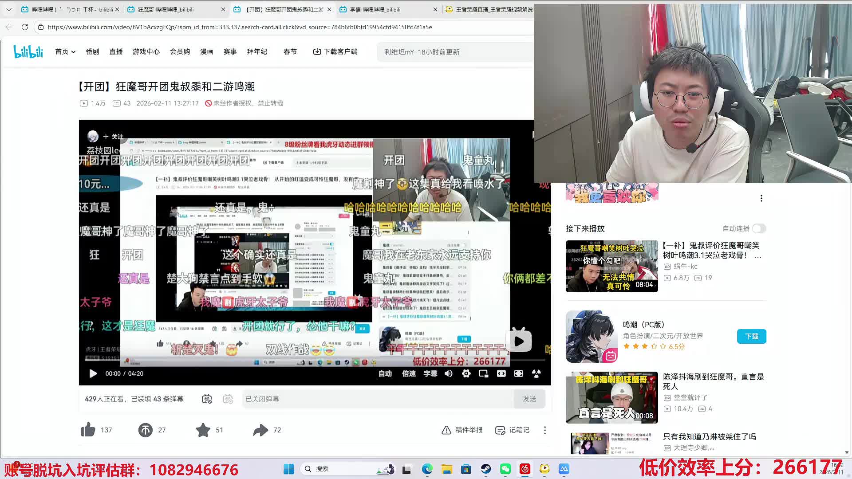Turn the danmaku display back on
Viewport: 852px width, 479px height.
tap(207, 399)
